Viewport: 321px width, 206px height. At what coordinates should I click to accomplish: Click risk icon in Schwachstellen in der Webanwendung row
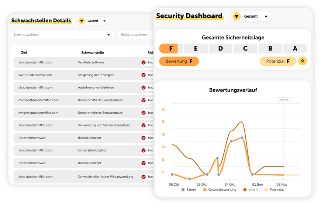pyautogui.click(x=144, y=177)
